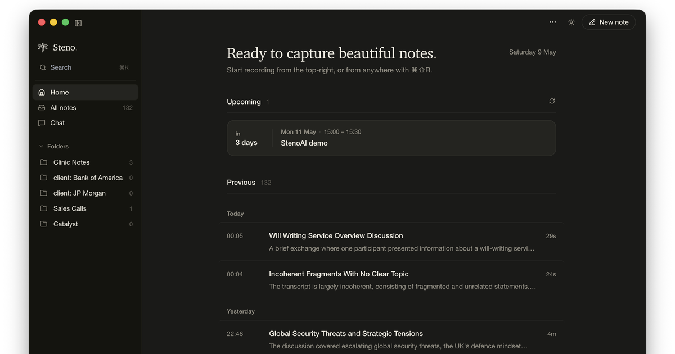Select Home in the sidebar

[85, 92]
